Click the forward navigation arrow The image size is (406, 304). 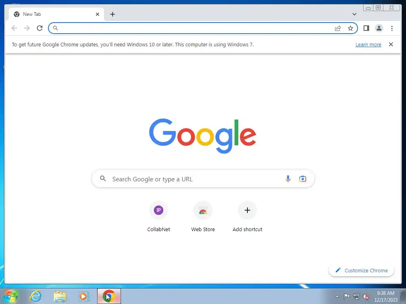pos(27,28)
